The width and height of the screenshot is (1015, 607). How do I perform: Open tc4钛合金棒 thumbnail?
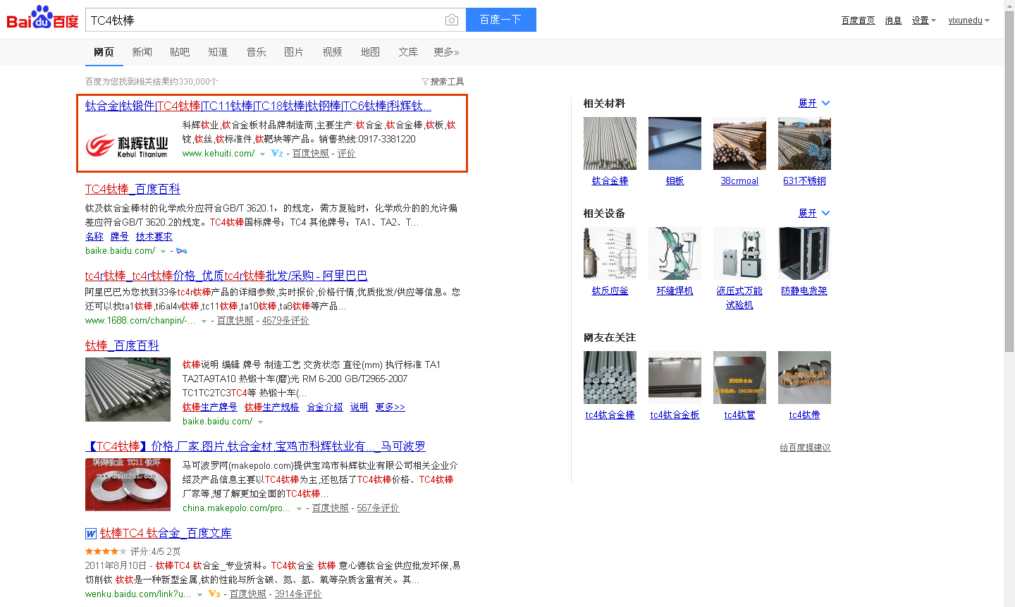[x=610, y=378]
